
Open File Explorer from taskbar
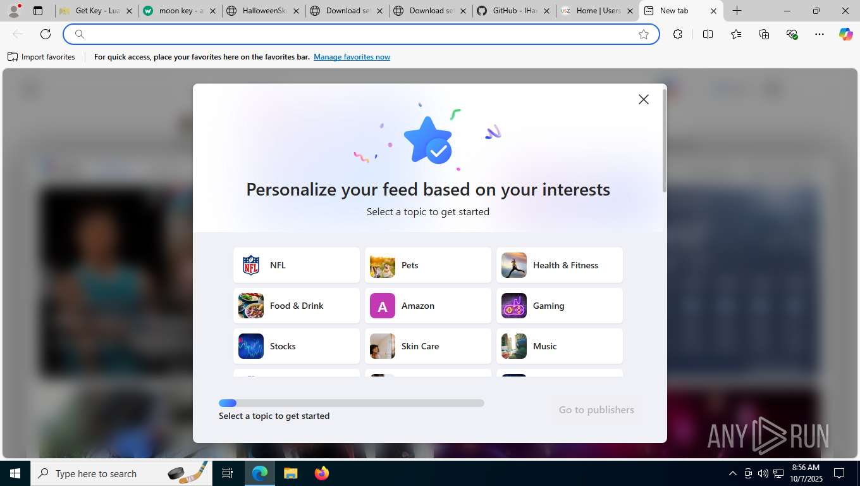(290, 473)
